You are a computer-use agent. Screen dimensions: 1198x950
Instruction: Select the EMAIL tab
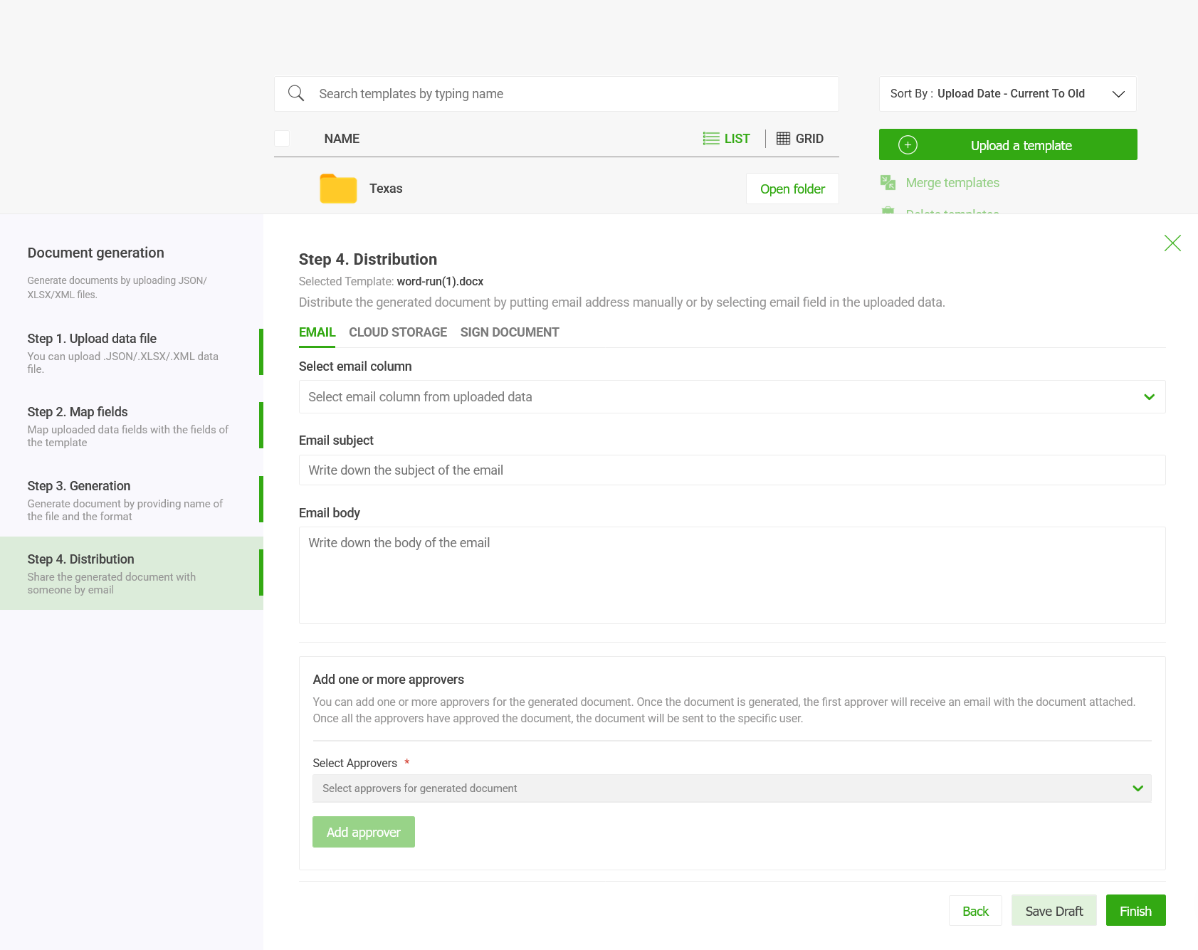pyautogui.click(x=317, y=332)
